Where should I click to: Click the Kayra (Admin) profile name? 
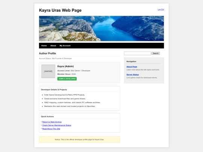65,66
